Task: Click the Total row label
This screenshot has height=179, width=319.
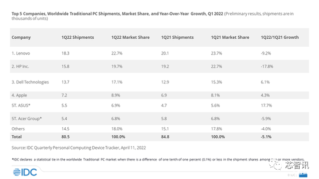Action: pos(16,137)
